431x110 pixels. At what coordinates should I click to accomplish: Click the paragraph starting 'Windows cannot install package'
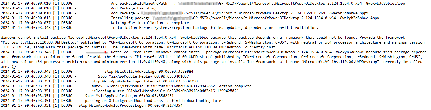(213, 42)
